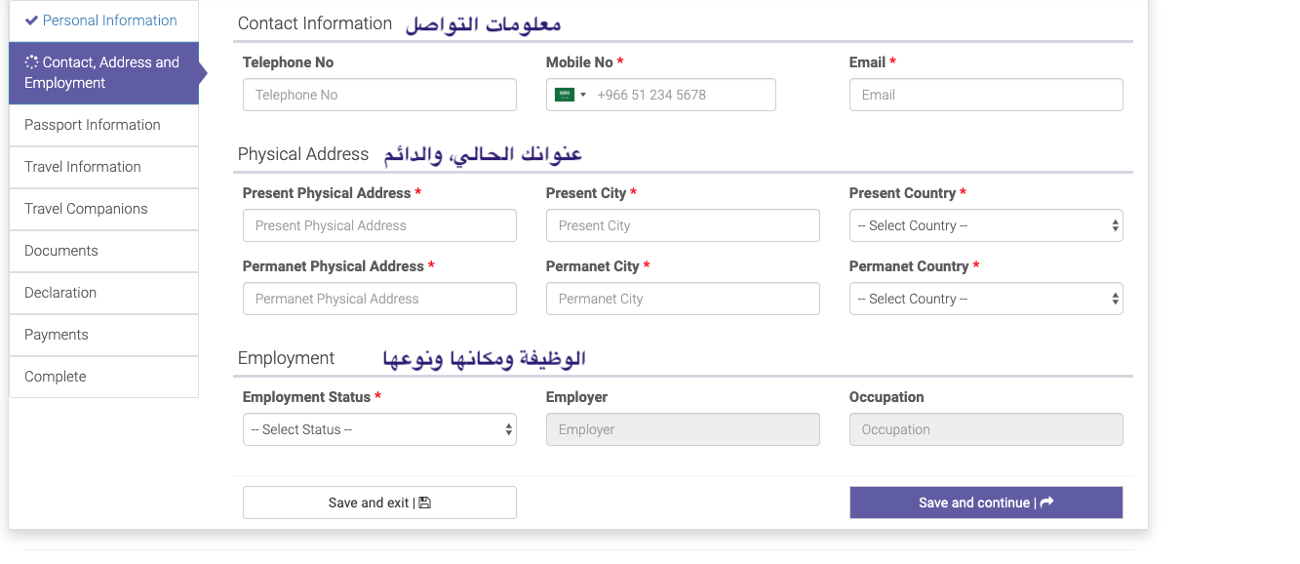
Task: Open the Declaration step
Action: pyautogui.click(x=60, y=293)
